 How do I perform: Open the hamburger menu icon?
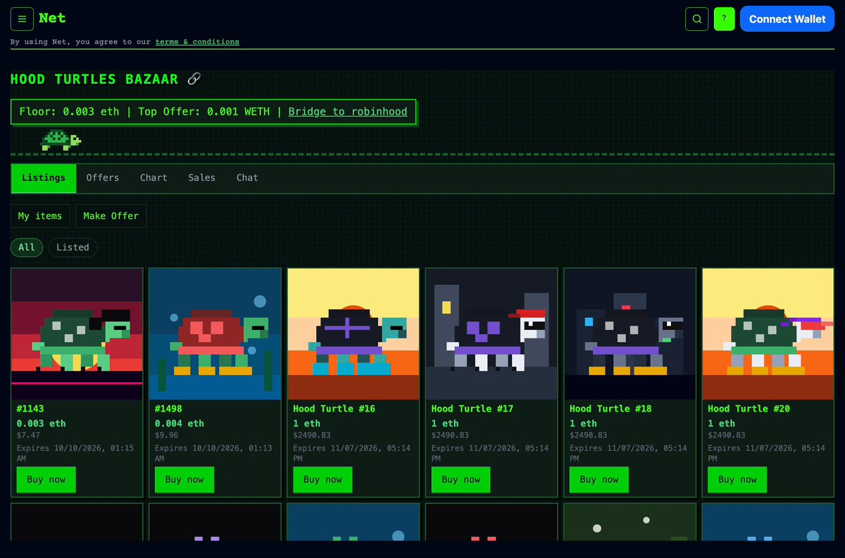click(x=22, y=19)
